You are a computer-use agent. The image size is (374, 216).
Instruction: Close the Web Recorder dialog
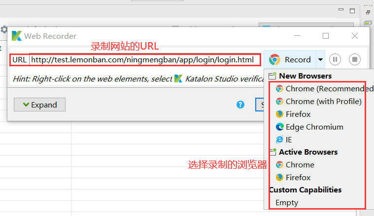[355, 36]
